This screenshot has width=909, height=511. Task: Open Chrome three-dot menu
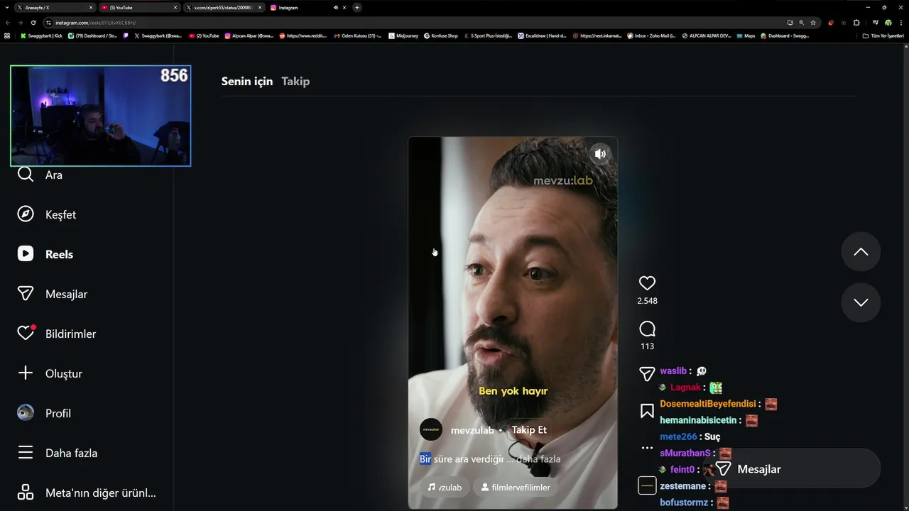click(x=900, y=23)
